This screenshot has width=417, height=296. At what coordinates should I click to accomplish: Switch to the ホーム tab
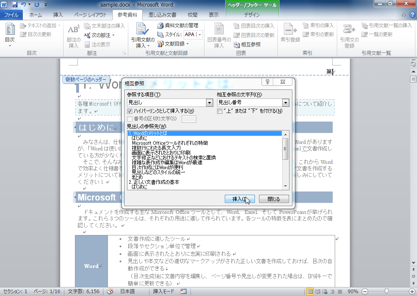(x=36, y=15)
